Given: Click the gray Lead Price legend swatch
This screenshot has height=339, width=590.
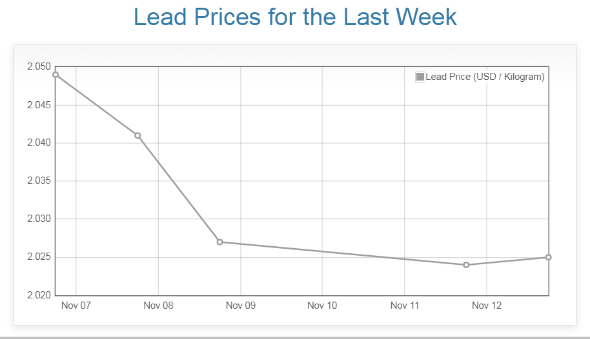Looking at the screenshot, I should click(420, 77).
